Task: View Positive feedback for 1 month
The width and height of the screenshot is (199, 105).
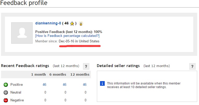Action: pos(44,85)
